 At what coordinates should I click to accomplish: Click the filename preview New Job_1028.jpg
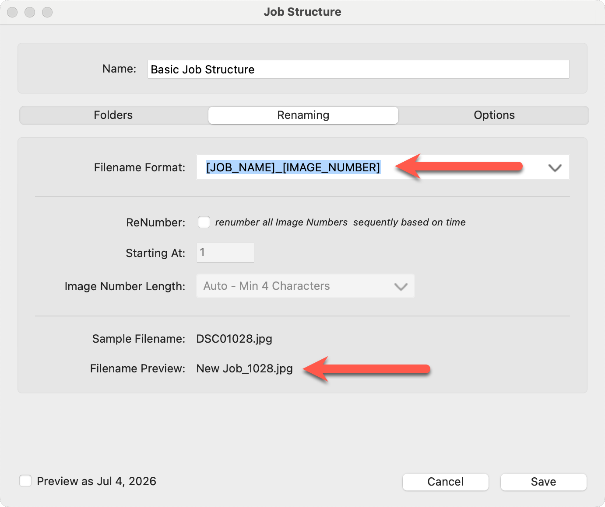(x=244, y=368)
